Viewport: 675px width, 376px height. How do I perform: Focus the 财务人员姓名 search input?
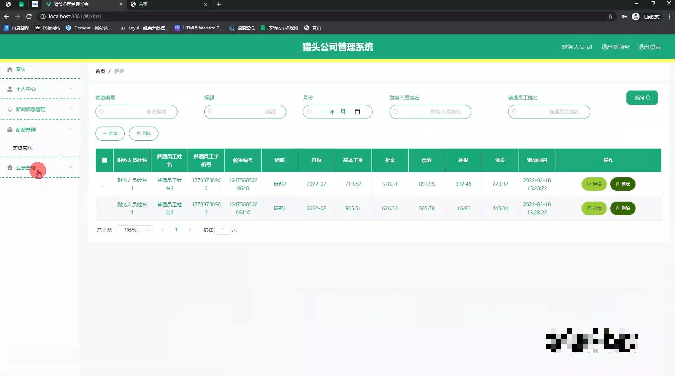(430, 112)
